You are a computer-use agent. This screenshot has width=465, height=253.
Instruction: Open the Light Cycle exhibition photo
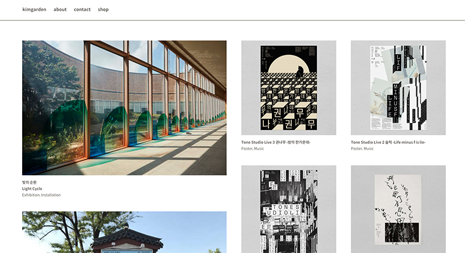point(124,108)
